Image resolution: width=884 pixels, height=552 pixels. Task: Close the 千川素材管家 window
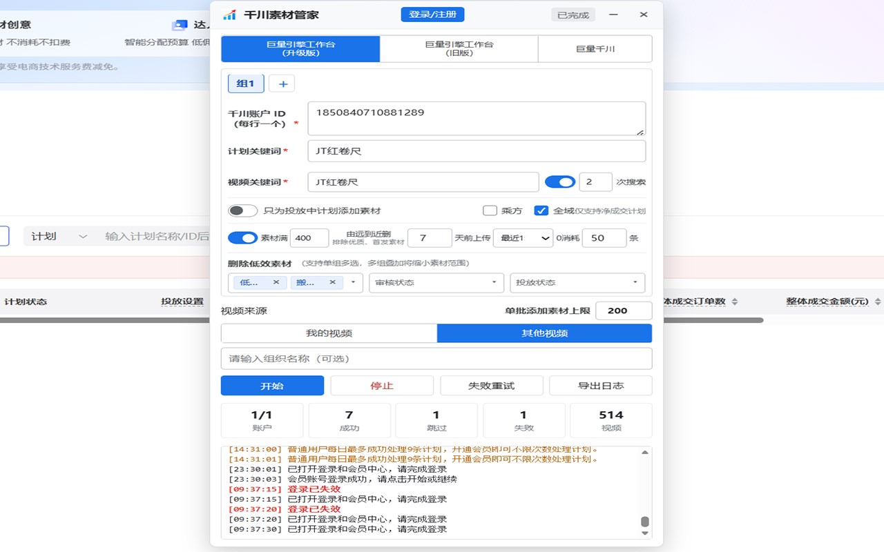[x=644, y=14]
